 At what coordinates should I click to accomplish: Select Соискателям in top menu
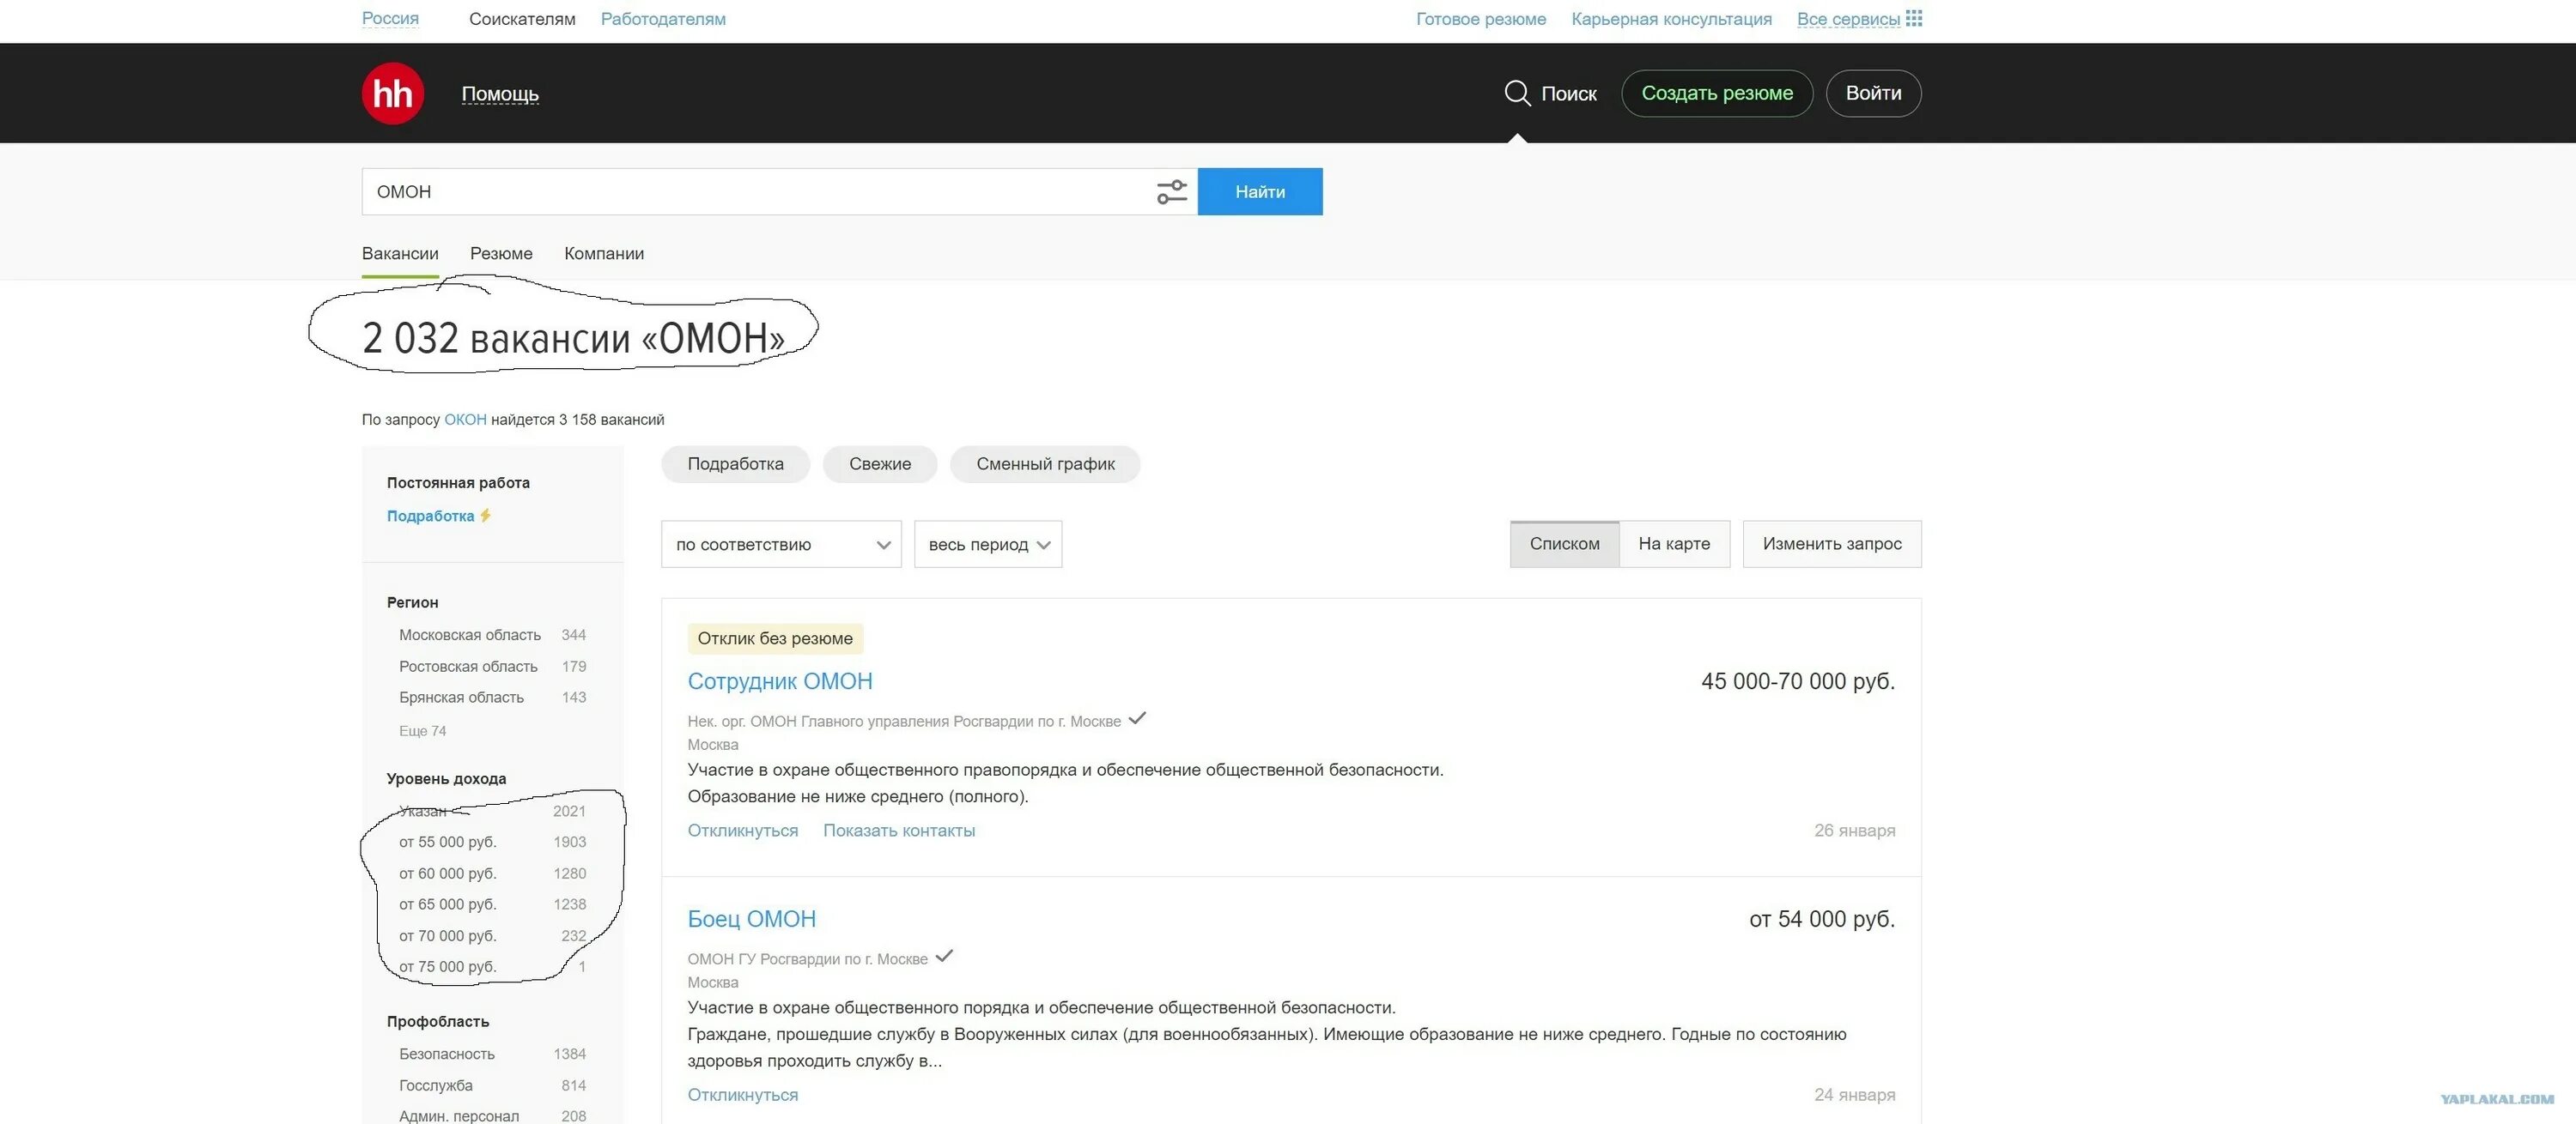pyautogui.click(x=522, y=19)
